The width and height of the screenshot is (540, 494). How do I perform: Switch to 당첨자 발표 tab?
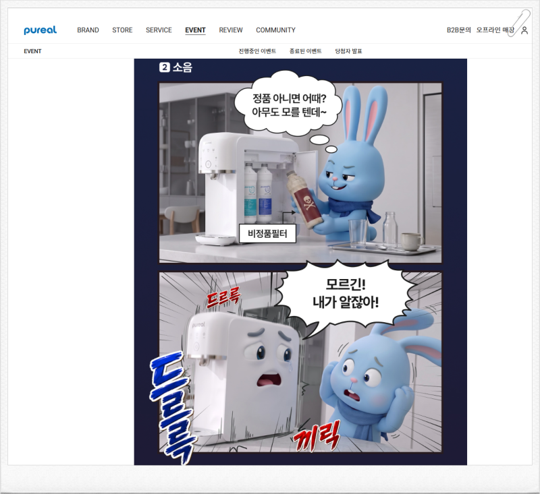pyautogui.click(x=348, y=51)
